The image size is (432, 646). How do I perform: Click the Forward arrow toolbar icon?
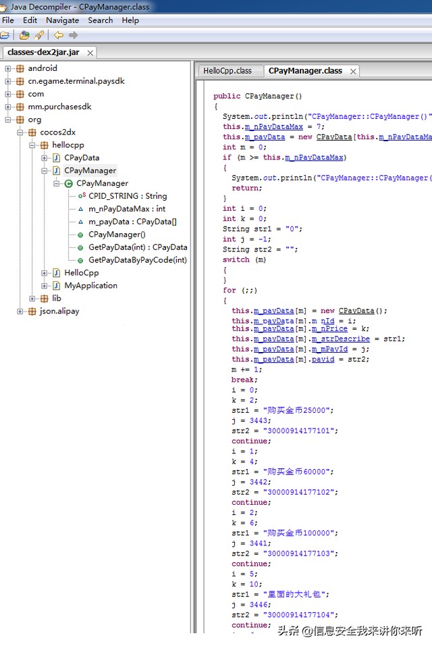pos(73,35)
